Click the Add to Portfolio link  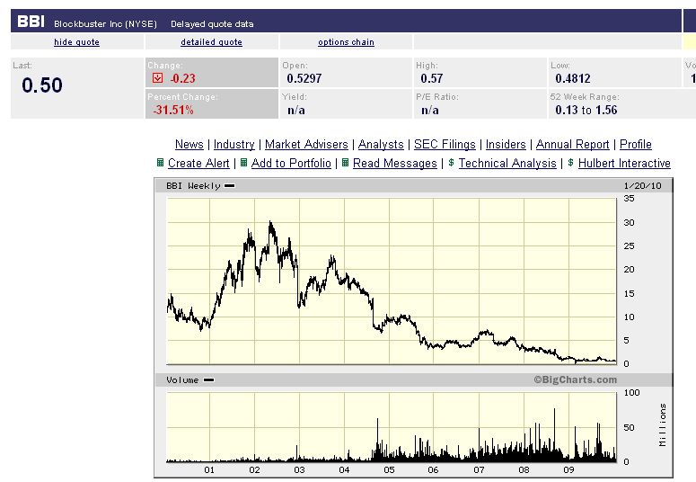(x=291, y=163)
